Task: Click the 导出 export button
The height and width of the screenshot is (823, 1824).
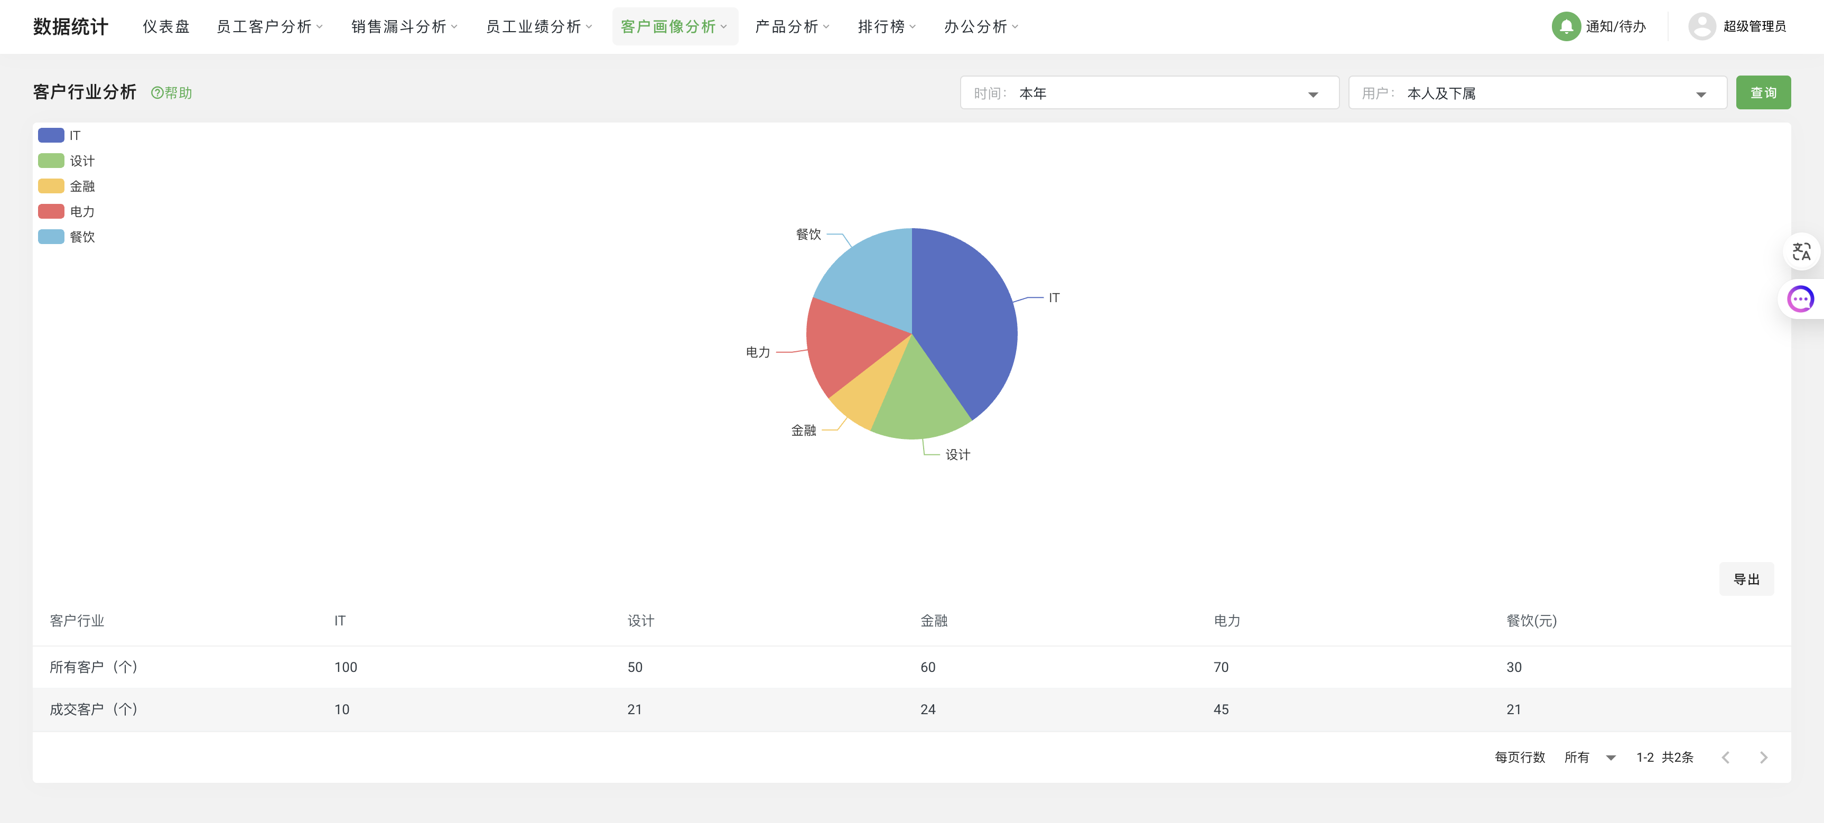Action: [x=1746, y=579]
